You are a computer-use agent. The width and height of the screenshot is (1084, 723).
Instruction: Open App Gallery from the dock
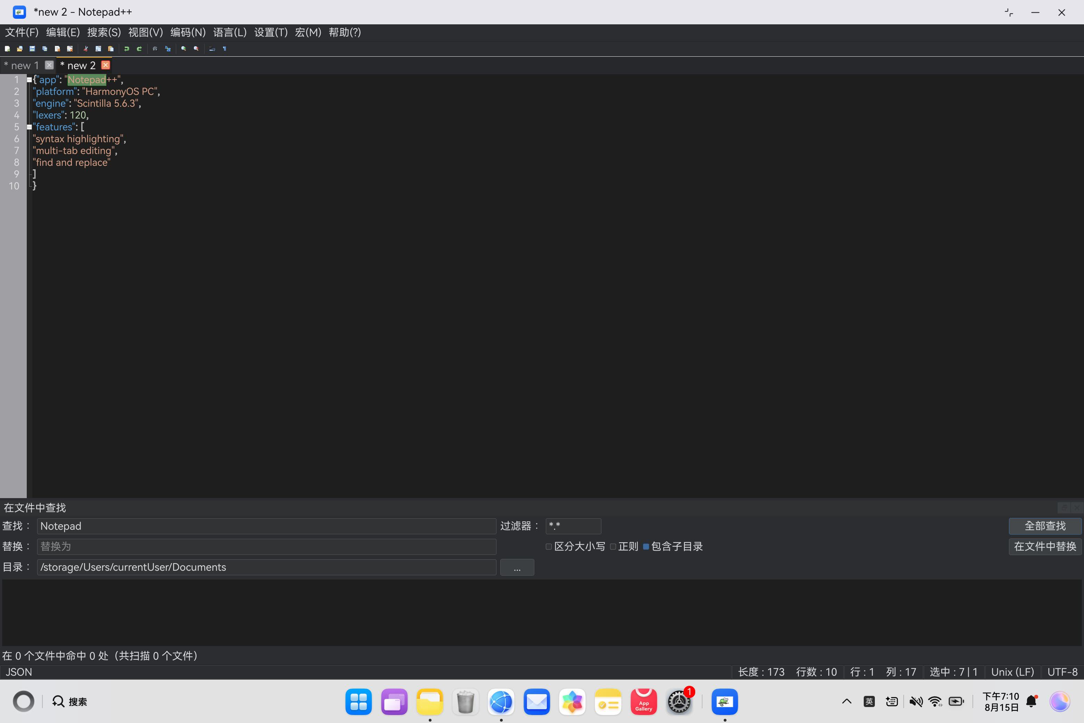[x=643, y=702]
